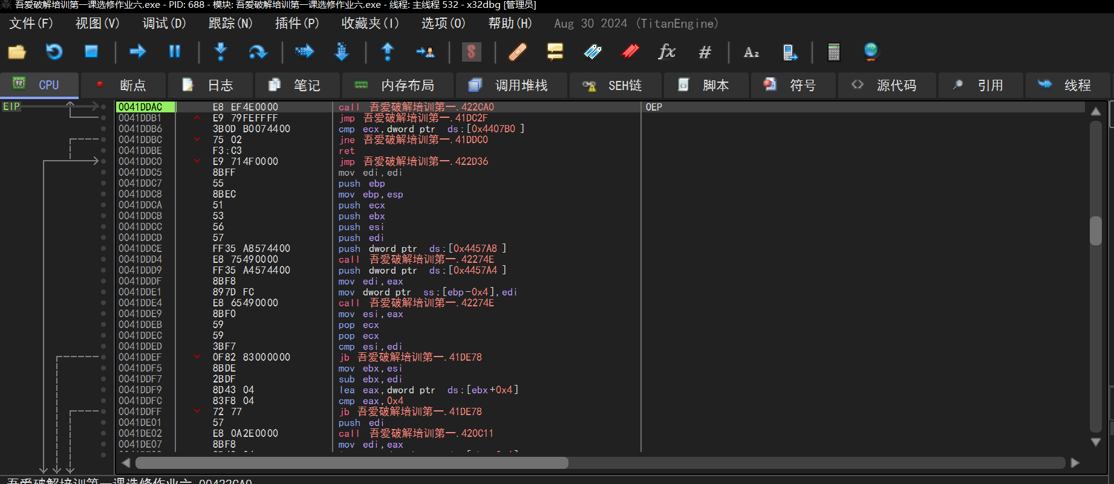
Task: Open labels tag icon
Action: pyautogui.click(x=593, y=52)
